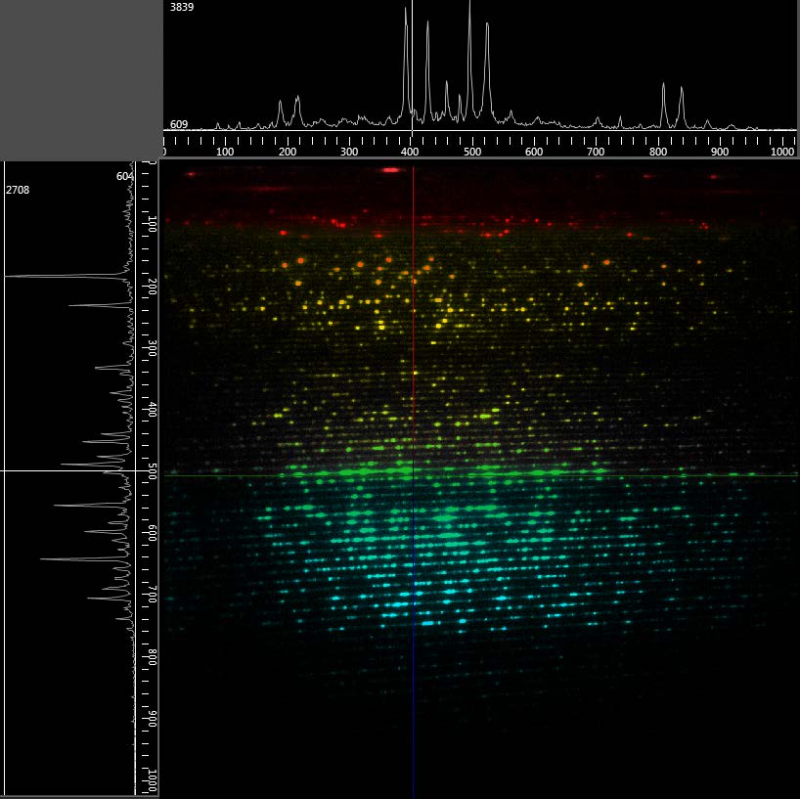Click the 604 value in left plot
Image resolution: width=800 pixels, height=799 pixels.
pyautogui.click(x=124, y=176)
